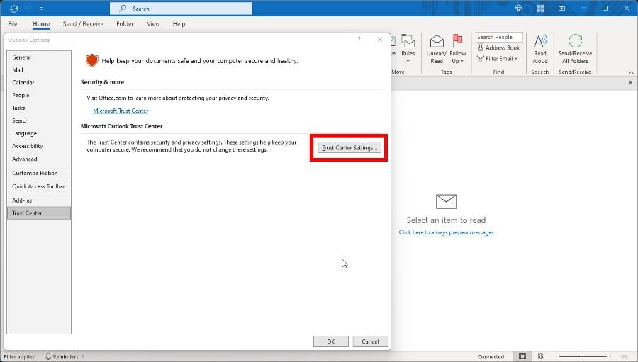Open Quick Access Toolbar options

39,186
